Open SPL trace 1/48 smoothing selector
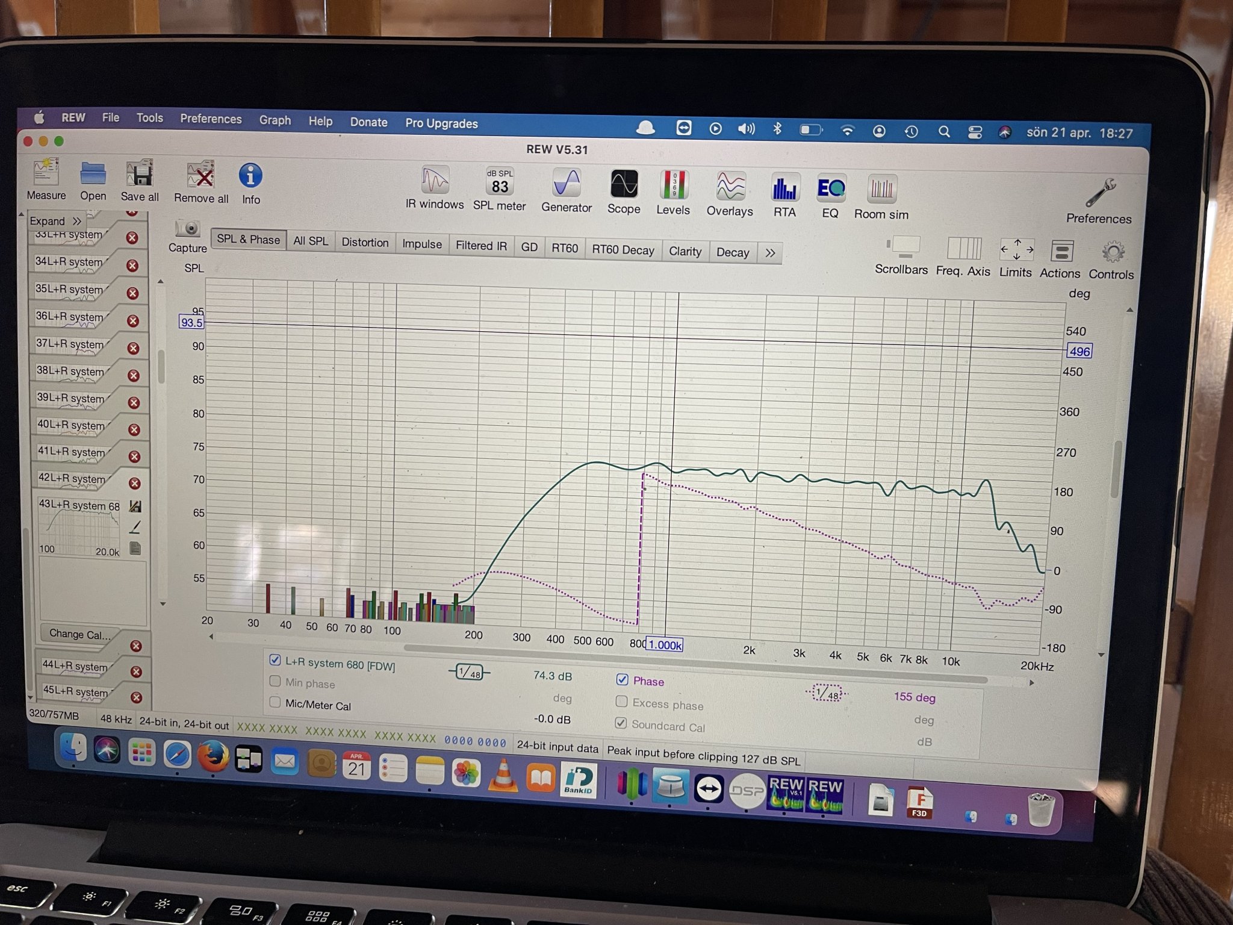 tap(470, 672)
